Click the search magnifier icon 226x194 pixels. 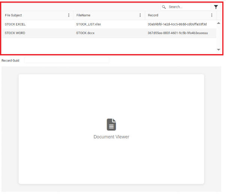[164, 7]
